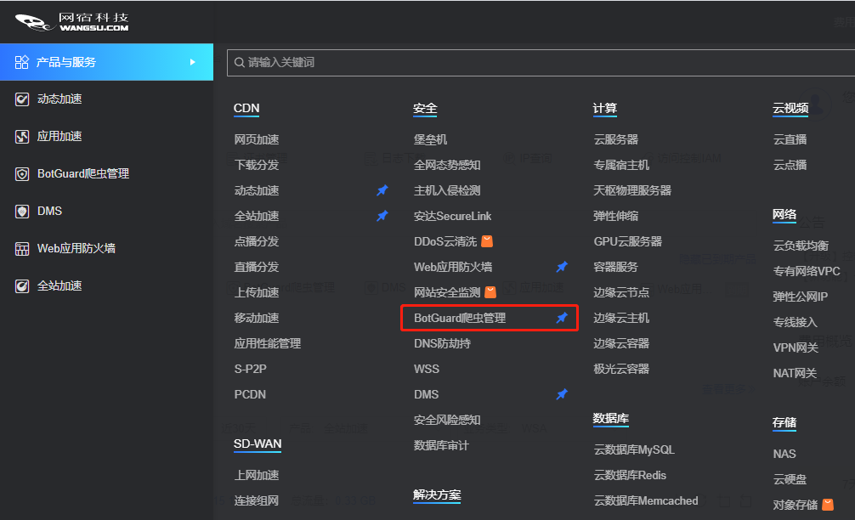855x520 pixels.
Task: Open 连接组网 under SD-WAN
Action: pos(257,500)
